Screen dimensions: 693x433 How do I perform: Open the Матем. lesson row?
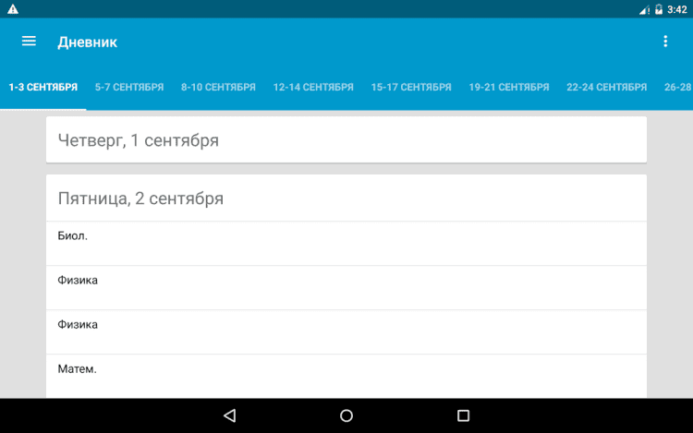[346, 376]
